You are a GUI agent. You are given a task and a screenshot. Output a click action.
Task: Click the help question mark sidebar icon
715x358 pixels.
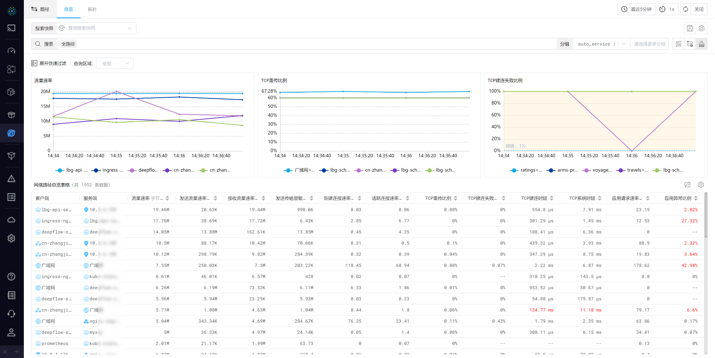coord(12,277)
